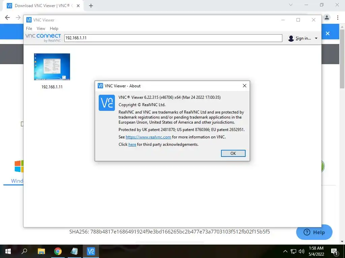This screenshot has width=345, height=258.
Task: Expand the Sign in dropdown arrow
Action: (x=316, y=38)
